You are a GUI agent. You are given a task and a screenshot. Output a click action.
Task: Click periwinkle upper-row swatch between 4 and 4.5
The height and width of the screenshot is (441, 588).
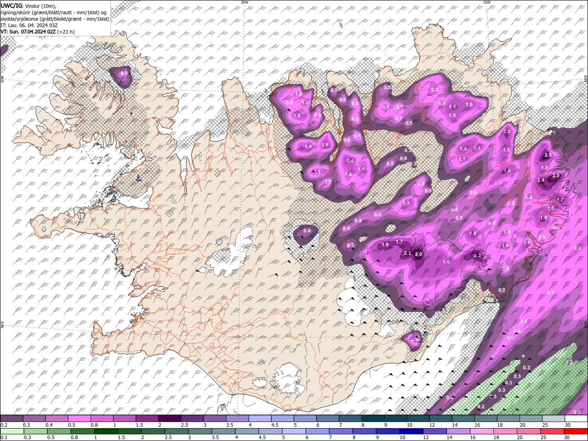(x=260, y=418)
